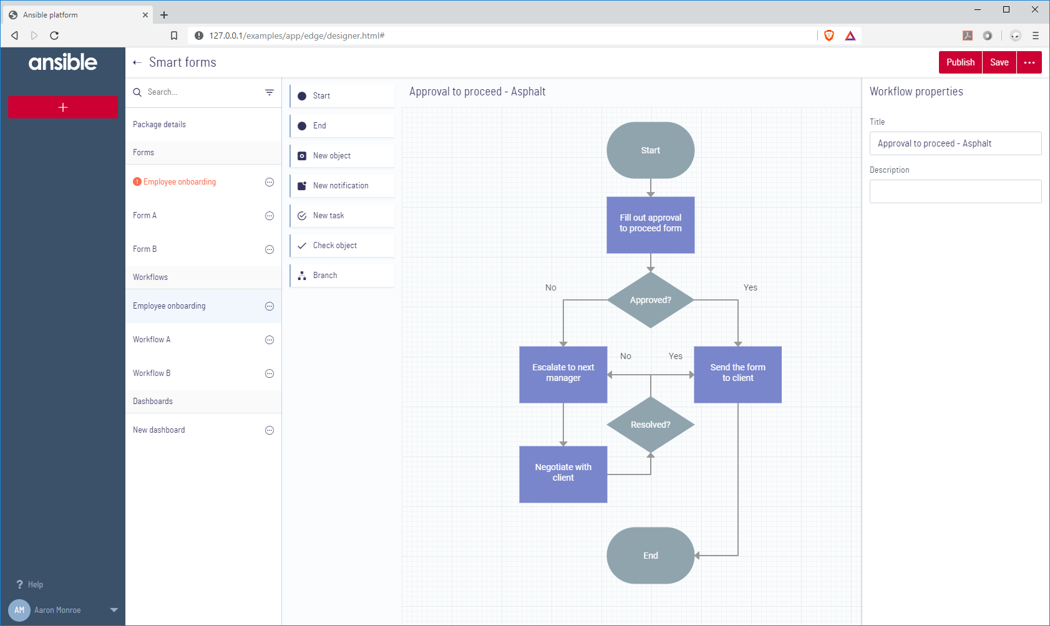Click the more options ellipsis button
The height and width of the screenshot is (626, 1050).
click(x=1029, y=62)
